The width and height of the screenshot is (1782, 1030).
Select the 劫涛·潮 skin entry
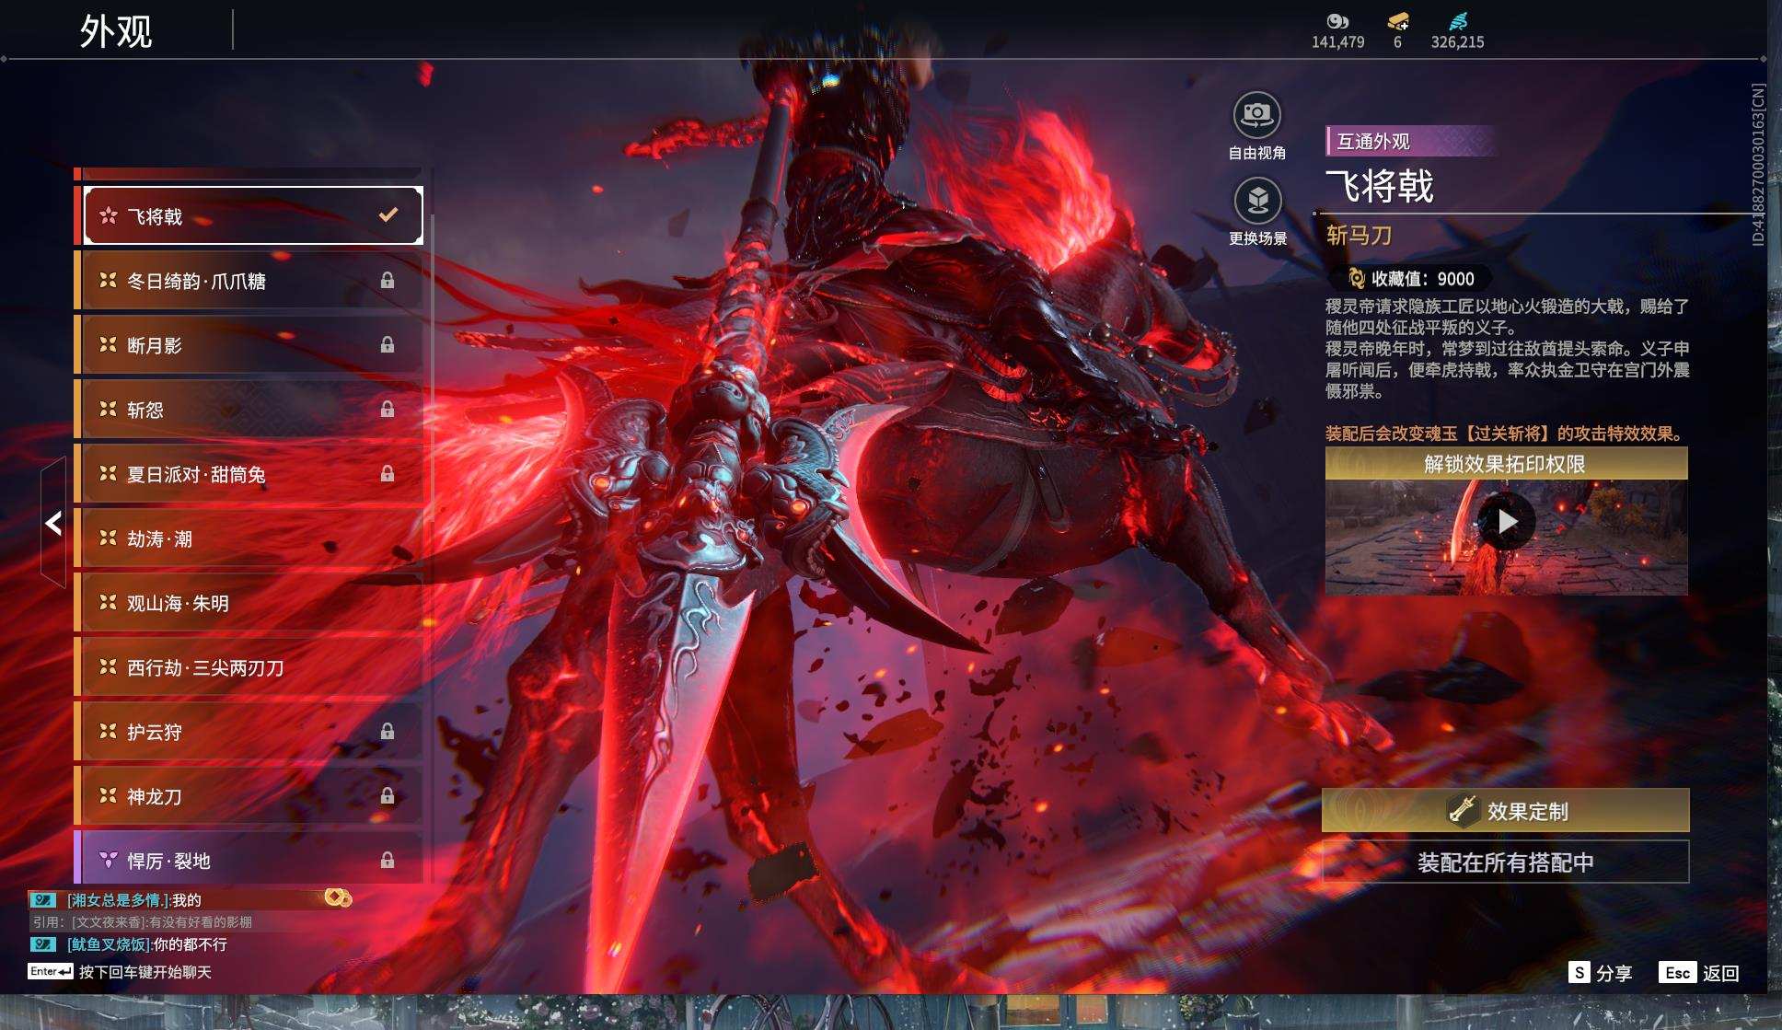click(249, 538)
